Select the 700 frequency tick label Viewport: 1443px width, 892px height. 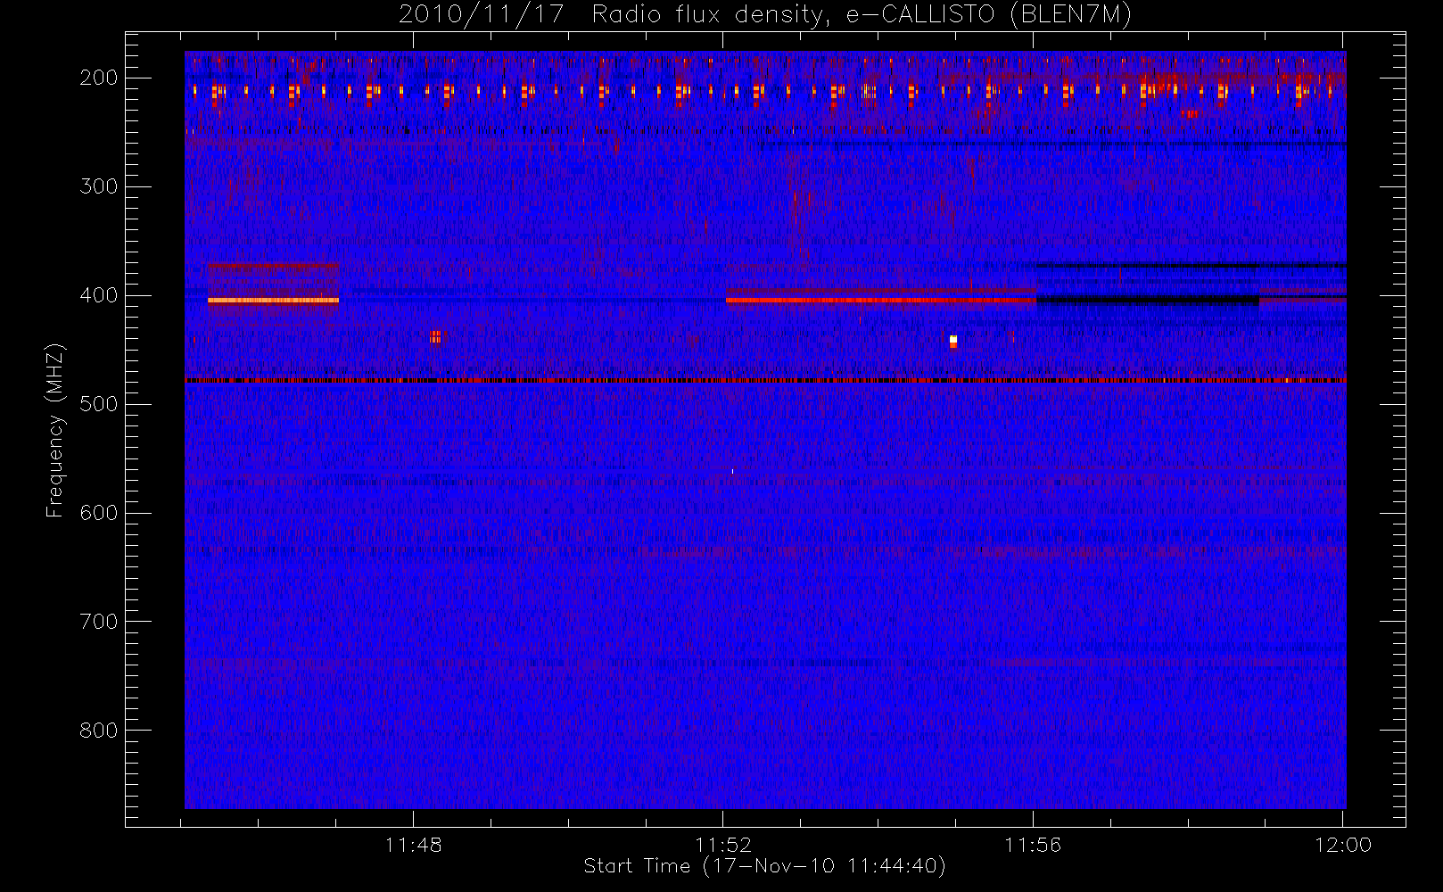(x=99, y=622)
